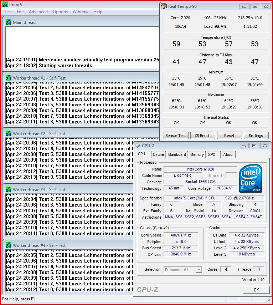Click the Core Speed value 4061.1 MHz
Screen dimensions: 273x305
181,235
